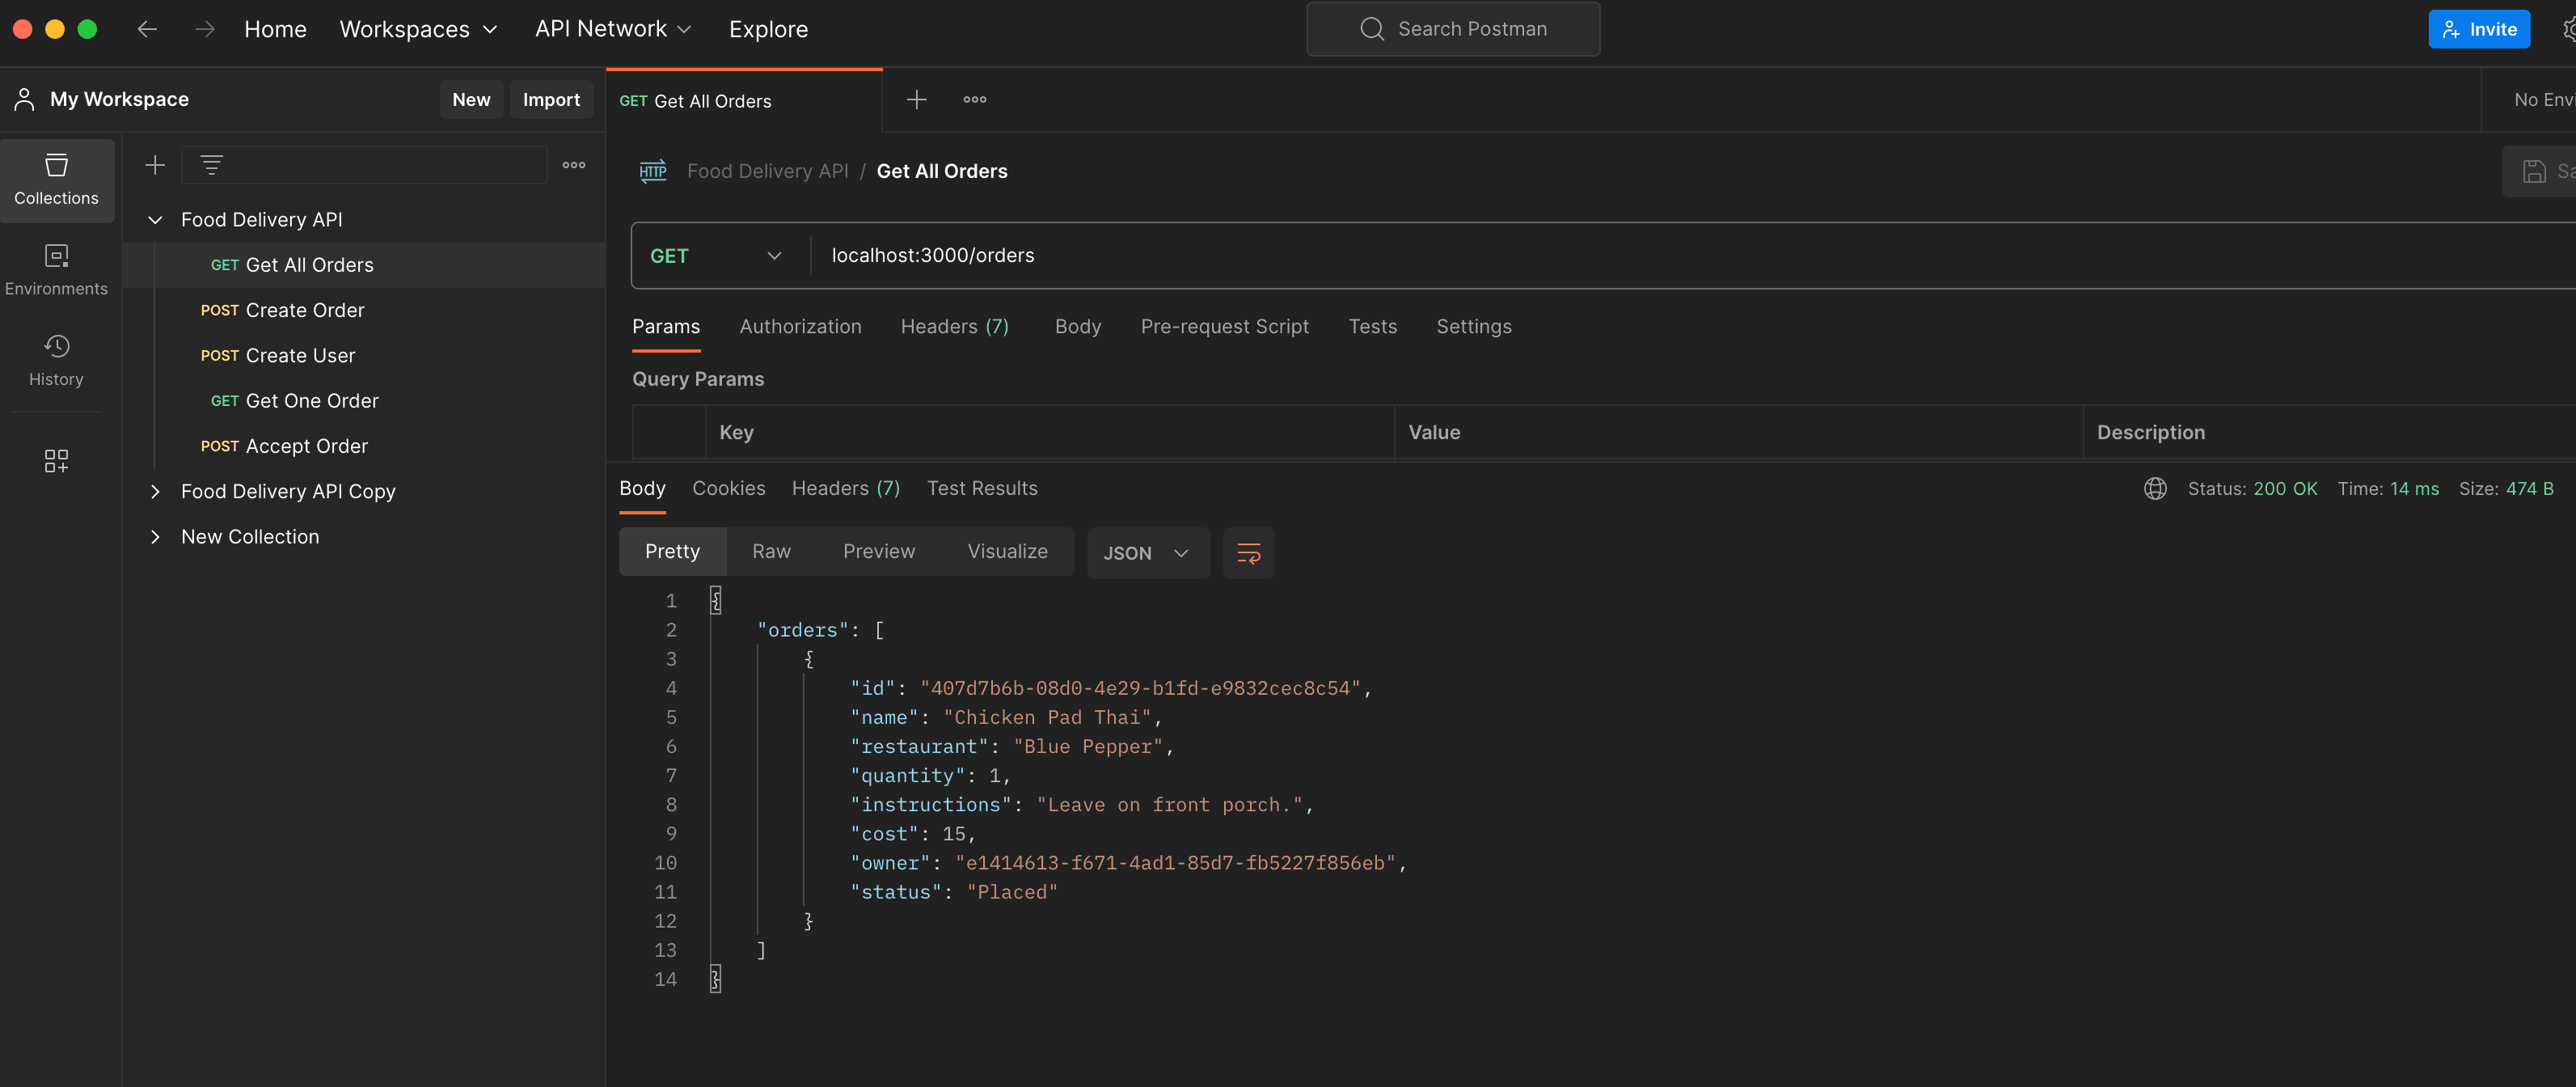Open the History sidebar panel
Screen dimensions: 2576x1087
tap(56, 360)
